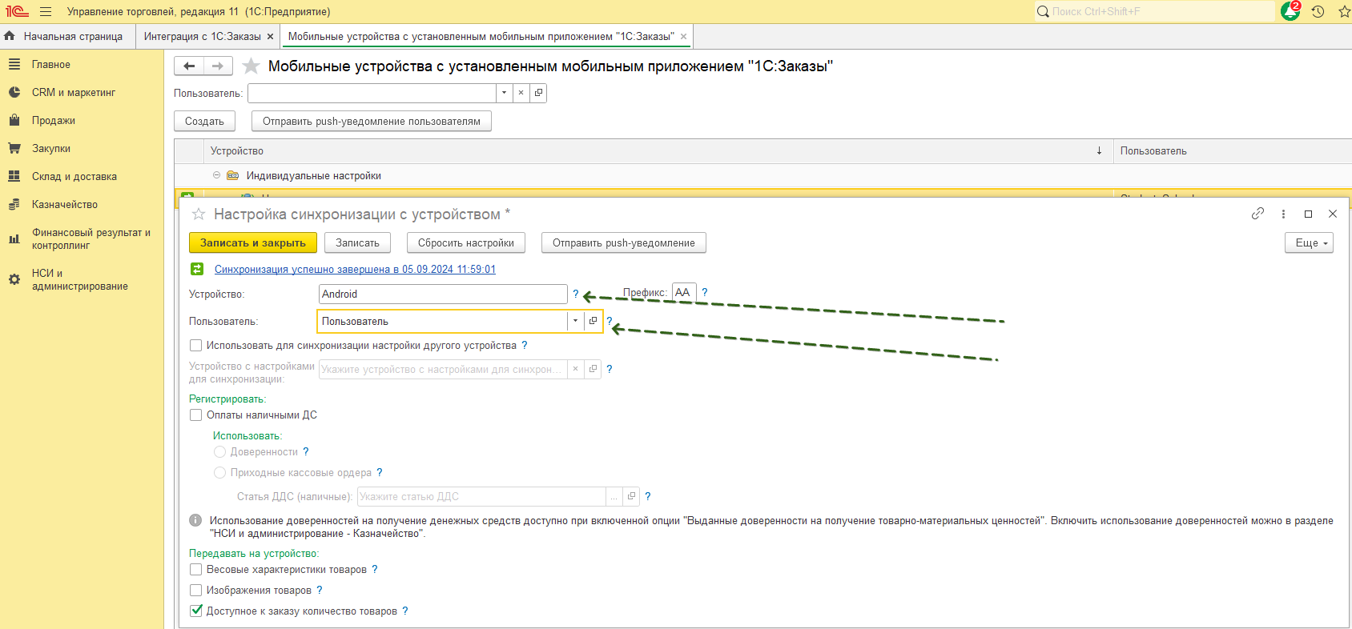
Task: Sort by the Устройство column arrow
Action: tap(1099, 151)
